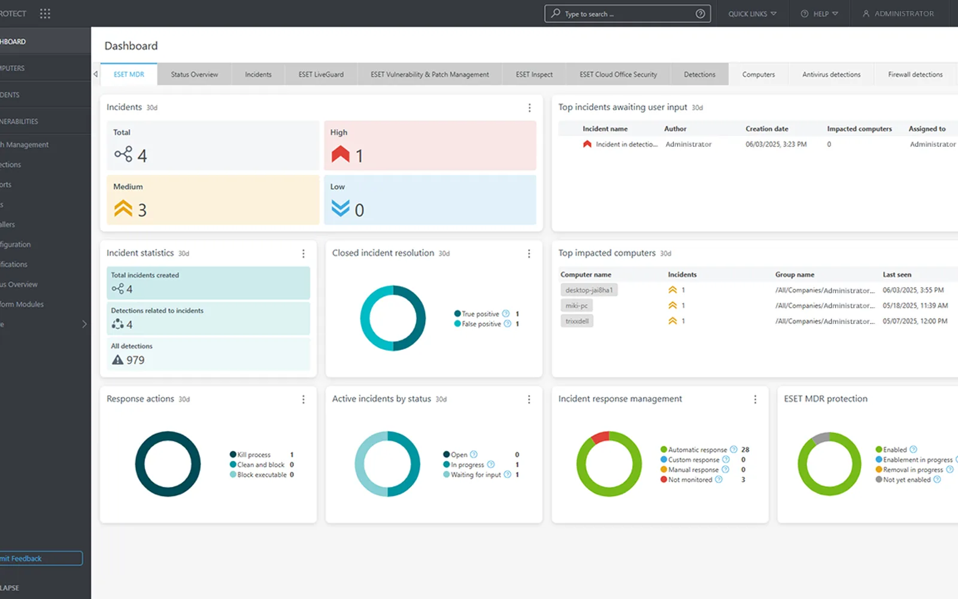958x599 pixels.
Task: Open computer desktop-jai8ha1 link
Action: pyautogui.click(x=589, y=290)
